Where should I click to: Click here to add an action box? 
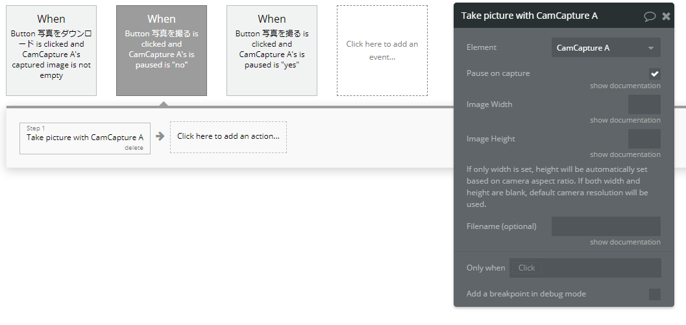[x=228, y=137]
